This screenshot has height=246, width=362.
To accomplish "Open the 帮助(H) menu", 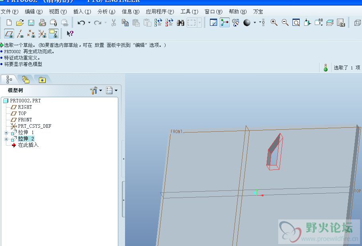I will pyautogui.click(x=238, y=12).
